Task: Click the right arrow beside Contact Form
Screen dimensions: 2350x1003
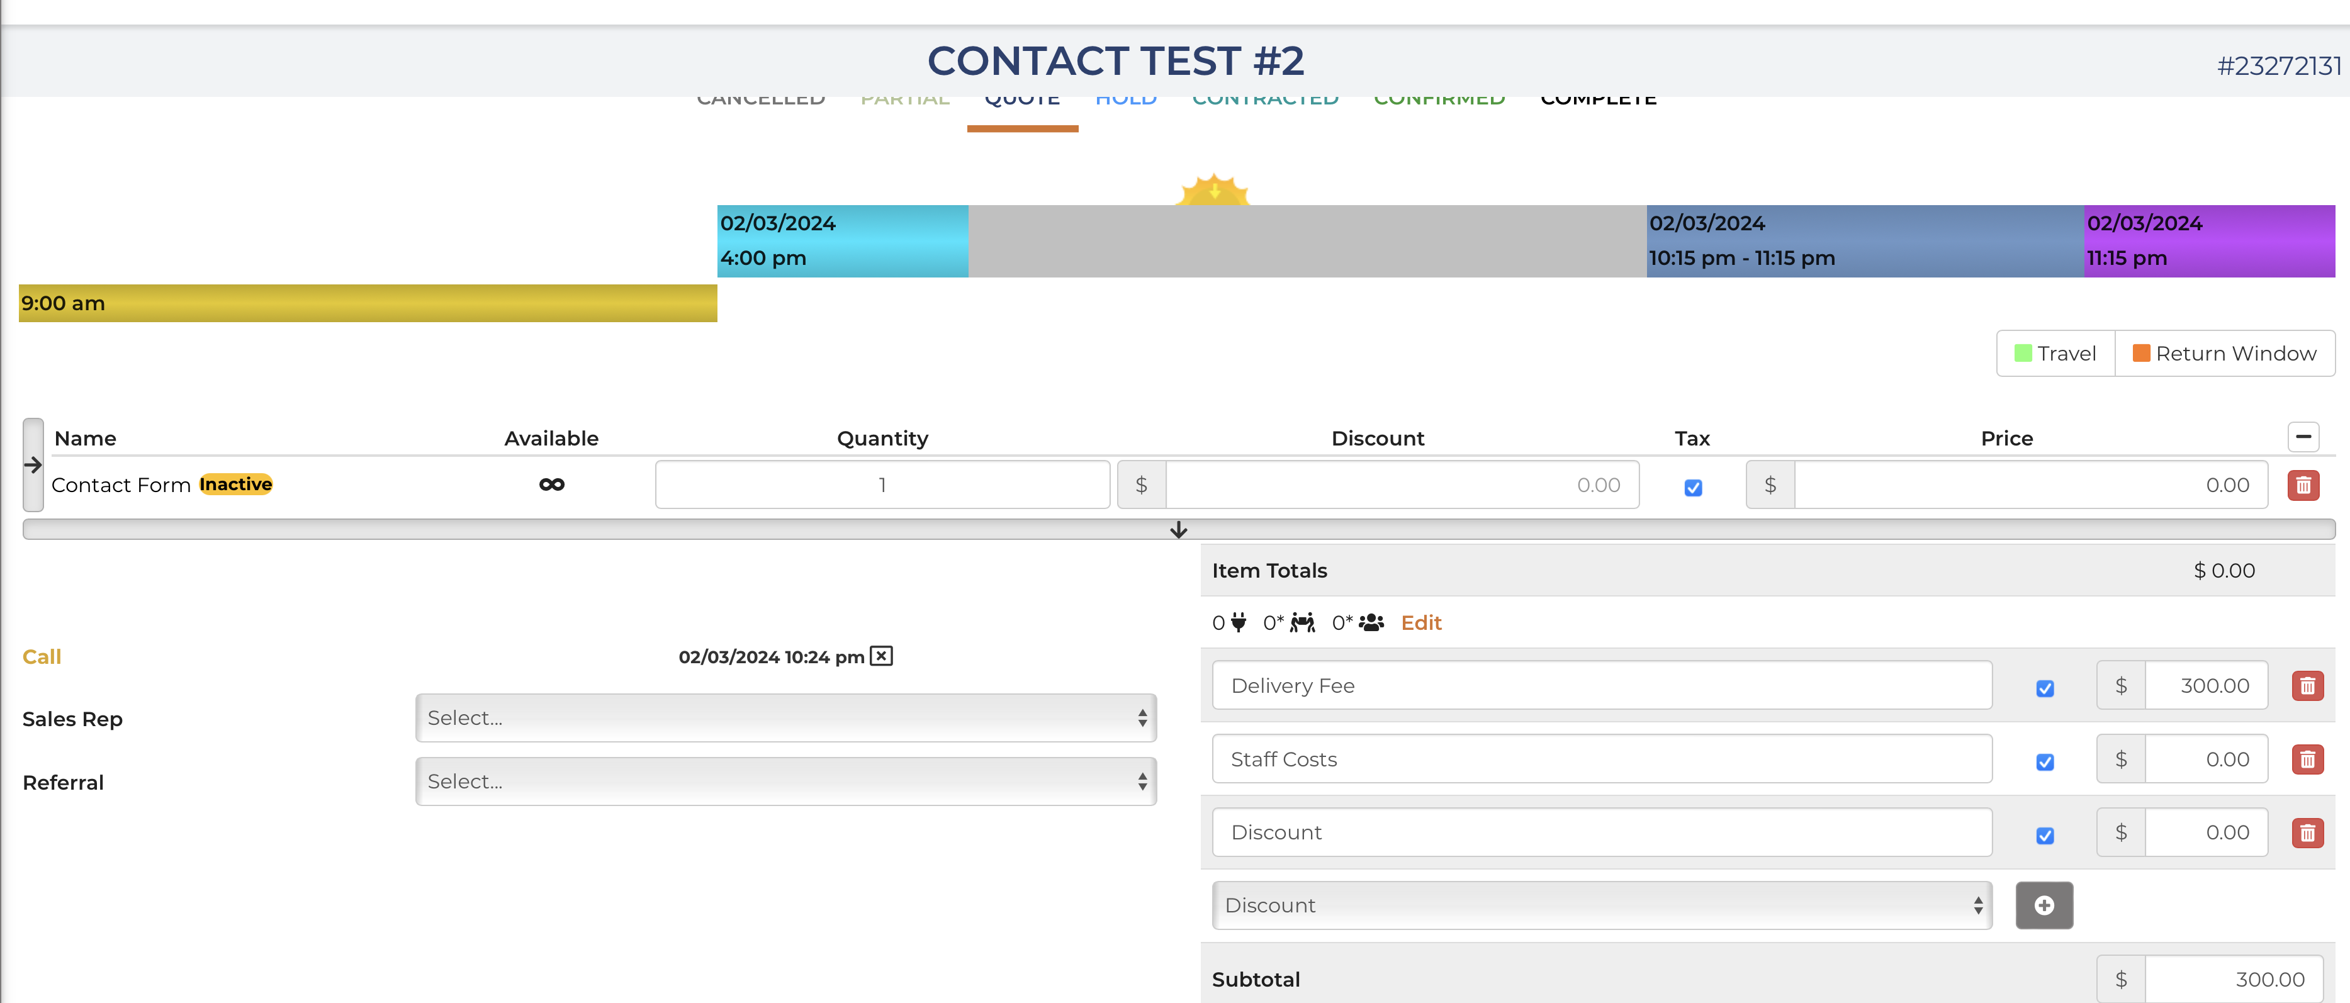Action: [x=33, y=465]
